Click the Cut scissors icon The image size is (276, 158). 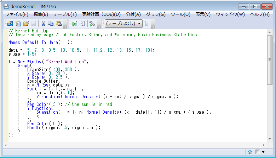coord(43,24)
